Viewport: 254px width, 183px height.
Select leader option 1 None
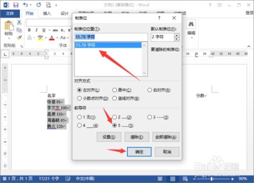pyautogui.click(x=79, y=117)
